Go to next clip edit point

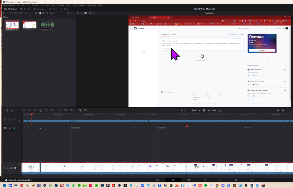coord(278,111)
